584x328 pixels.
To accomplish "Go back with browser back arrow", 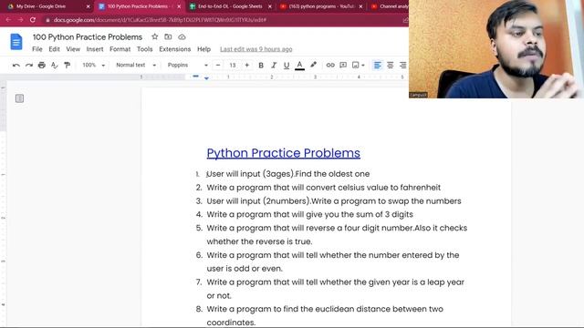I will click(x=8, y=20).
